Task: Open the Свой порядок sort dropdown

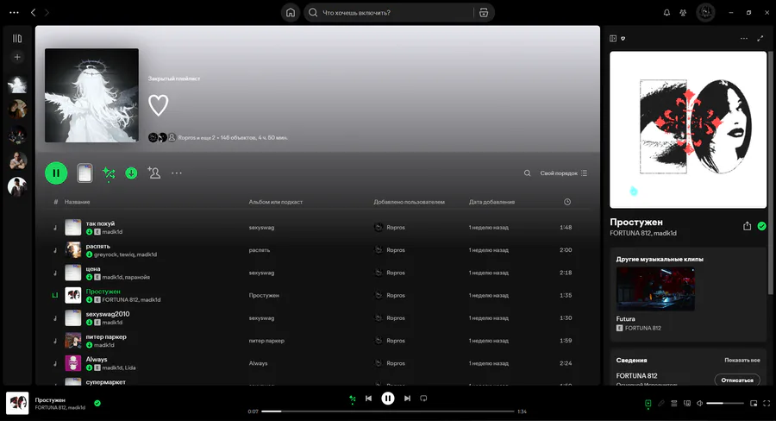Action: (x=564, y=173)
